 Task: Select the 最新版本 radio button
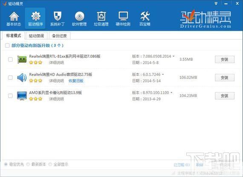pos(28,164)
